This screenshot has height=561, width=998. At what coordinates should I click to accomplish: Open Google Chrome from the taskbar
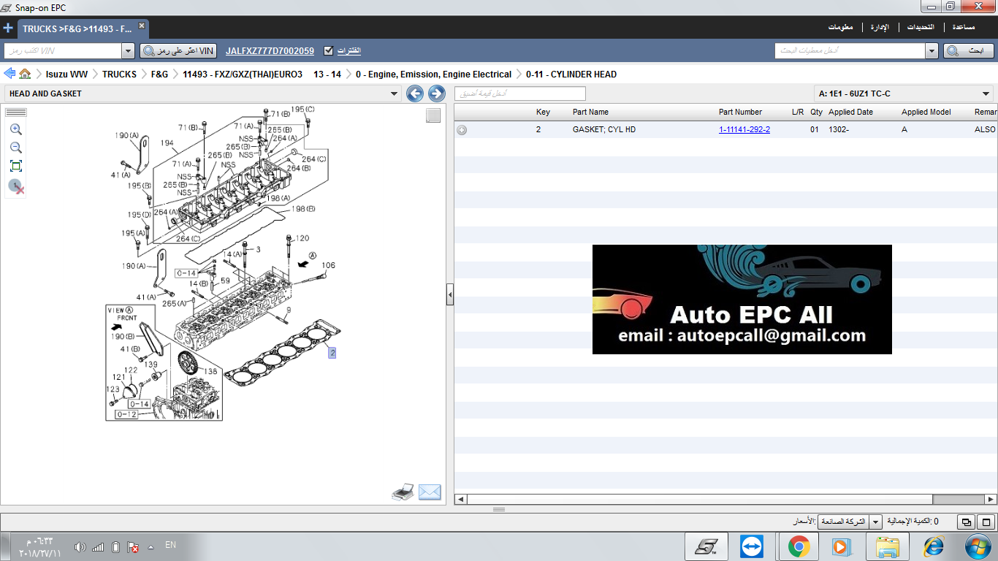[x=798, y=546]
